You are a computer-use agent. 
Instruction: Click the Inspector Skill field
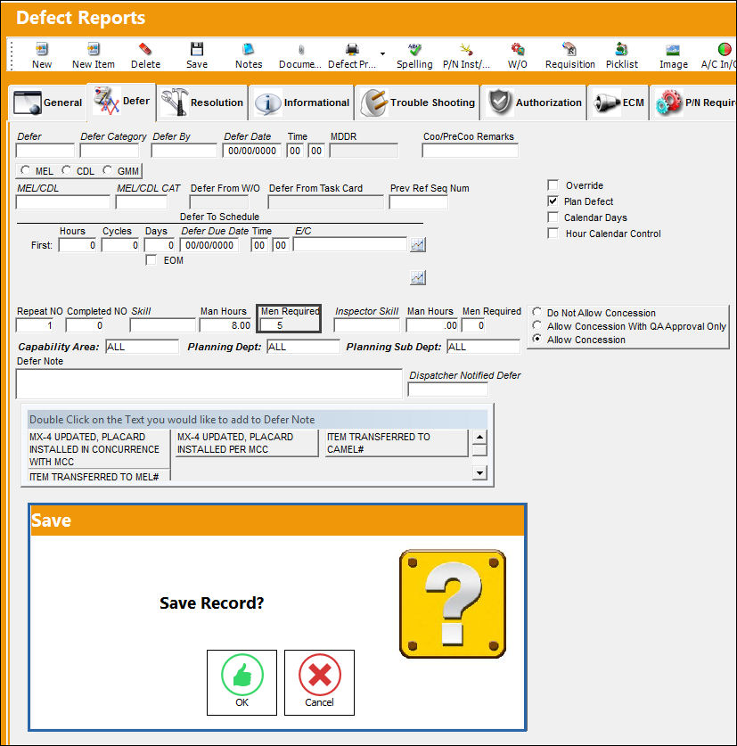(367, 325)
